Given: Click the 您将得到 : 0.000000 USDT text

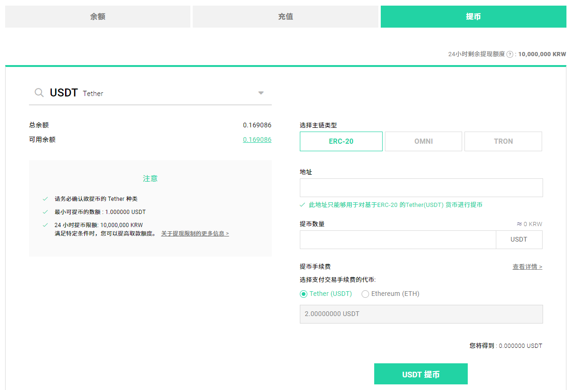Looking at the screenshot, I should tap(506, 346).
